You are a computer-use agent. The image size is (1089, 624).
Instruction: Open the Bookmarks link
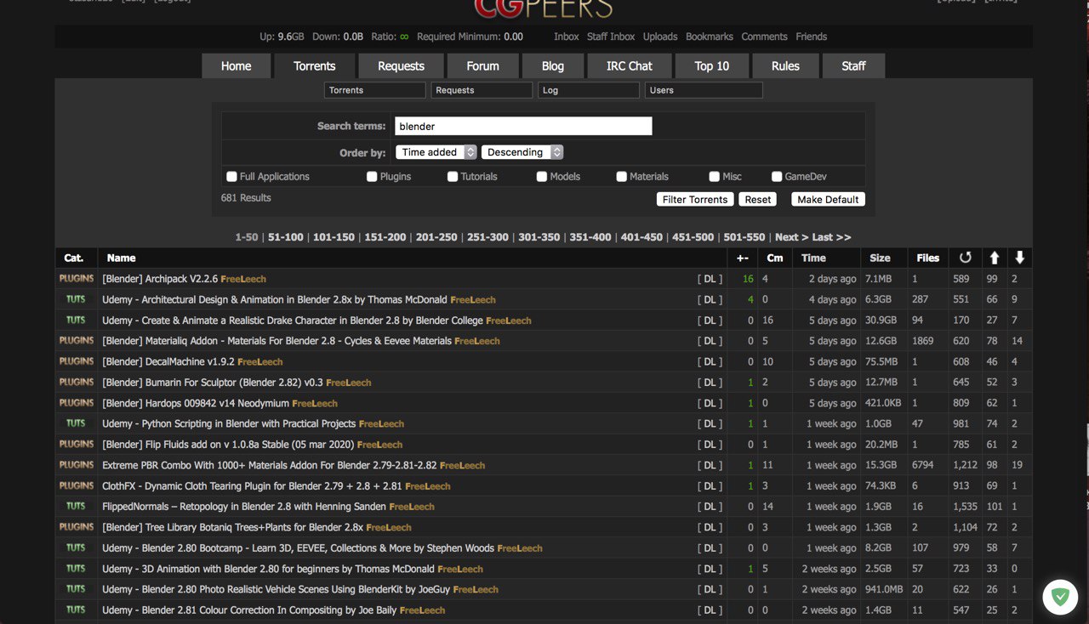[x=710, y=37]
